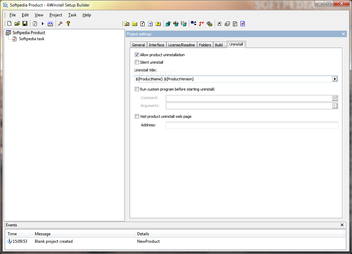Viewport: 352px width, 254px height.
Task: Click the page with blue T icon
Action: click(150, 24)
